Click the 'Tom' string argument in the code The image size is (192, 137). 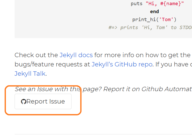coord(167,20)
